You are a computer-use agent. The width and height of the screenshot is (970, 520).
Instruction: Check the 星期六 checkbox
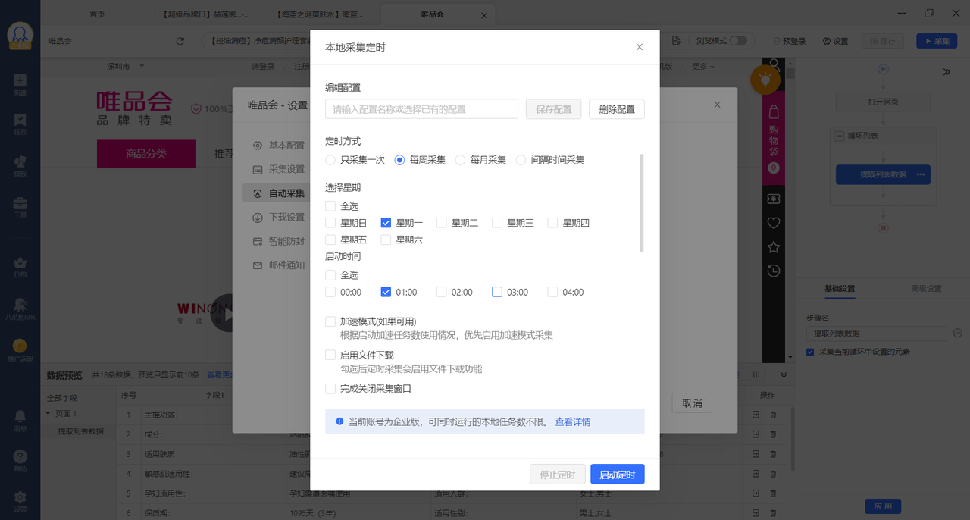pos(386,240)
